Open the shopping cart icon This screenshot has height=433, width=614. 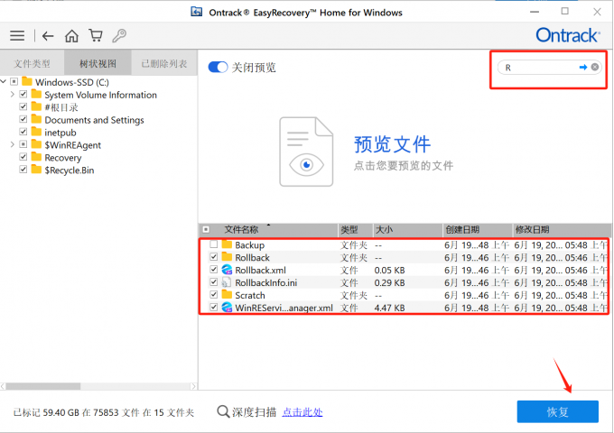(96, 35)
